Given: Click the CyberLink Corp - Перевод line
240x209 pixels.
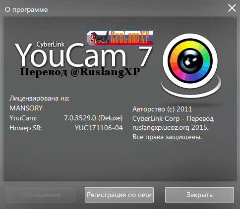Looking at the screenshot, I should tap(173, 118).
